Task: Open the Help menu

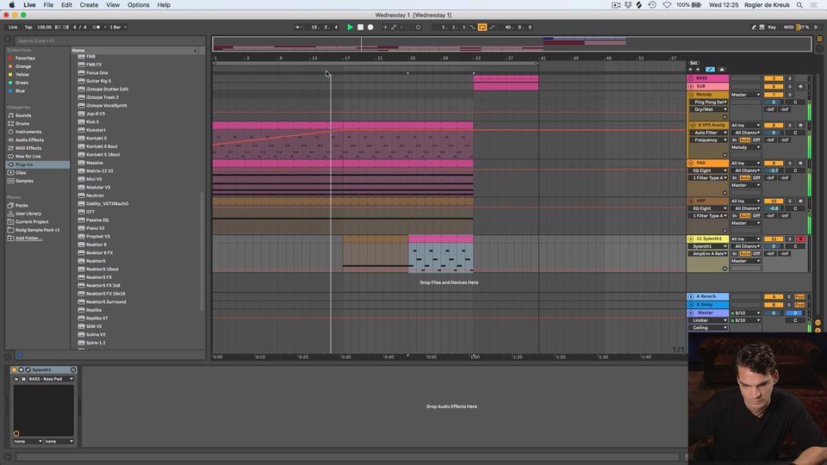Action: pyautogui.click(x=164, y=5)
